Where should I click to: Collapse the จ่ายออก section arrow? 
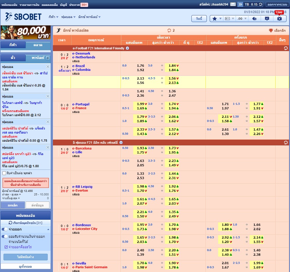pos(48,229)
